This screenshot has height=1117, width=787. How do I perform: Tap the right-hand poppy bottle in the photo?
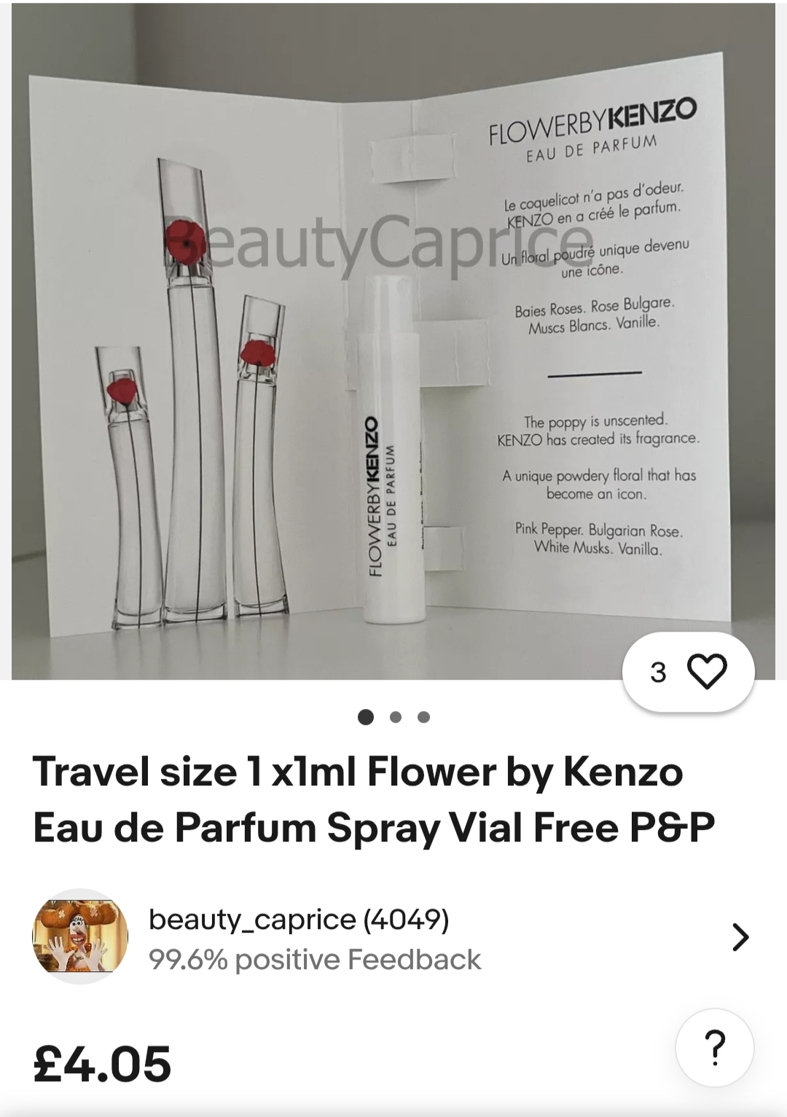click(x=259, y=454)
